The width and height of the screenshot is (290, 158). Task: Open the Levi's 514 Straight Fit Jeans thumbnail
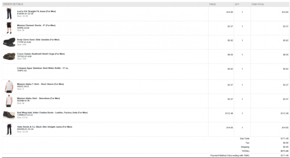click(x=9, y=14)
